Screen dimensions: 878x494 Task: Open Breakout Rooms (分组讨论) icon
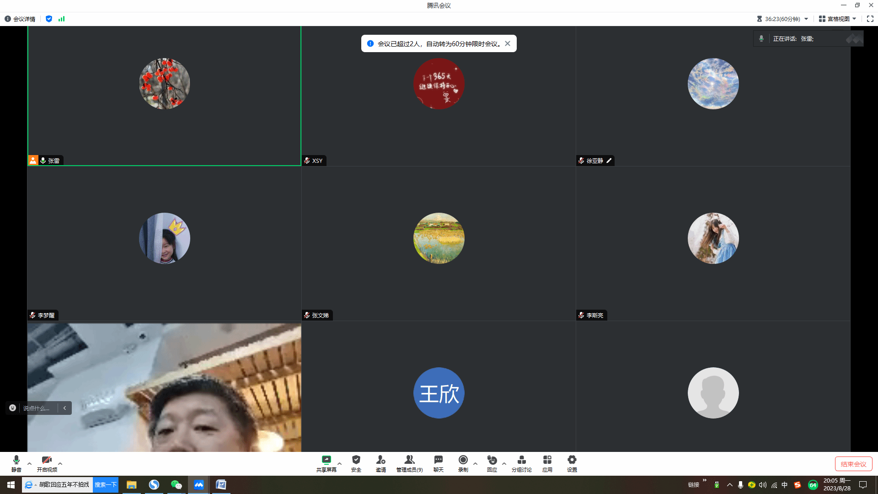pos(521,460)
